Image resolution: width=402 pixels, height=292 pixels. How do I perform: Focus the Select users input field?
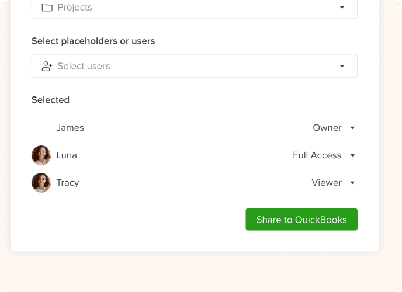[195, 66]
